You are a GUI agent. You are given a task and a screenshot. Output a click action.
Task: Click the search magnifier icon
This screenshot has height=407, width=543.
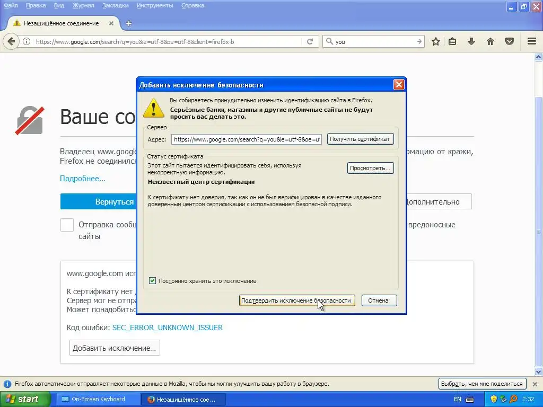click(329, 41)
